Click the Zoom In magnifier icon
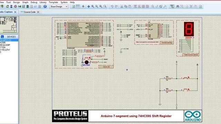 tap(93, 7)
